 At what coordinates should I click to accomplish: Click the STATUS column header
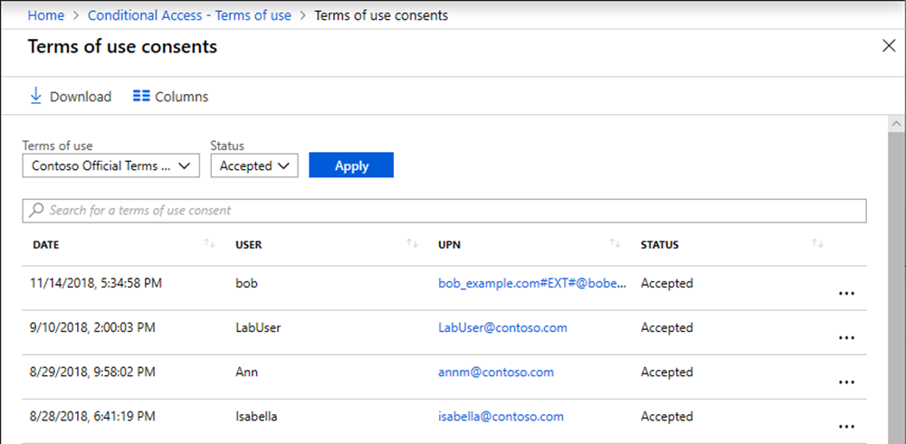pyautogui.click(x=660, y=245)
